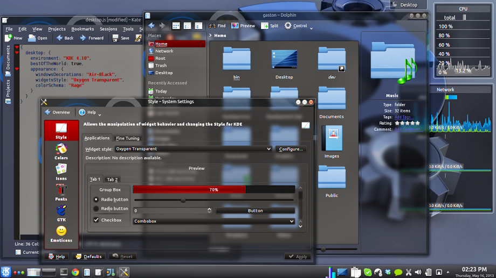
Task: Open Kate's Documents side panel
Action: click(8, 61)
